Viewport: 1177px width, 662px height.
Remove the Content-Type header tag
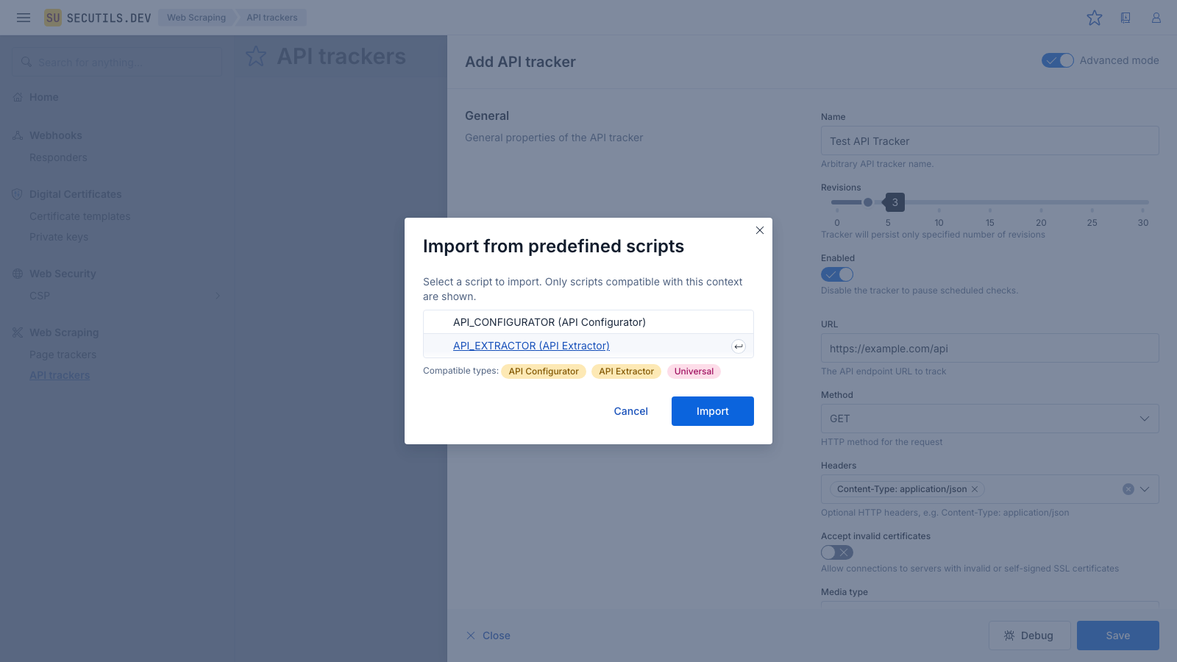(975, 489)
